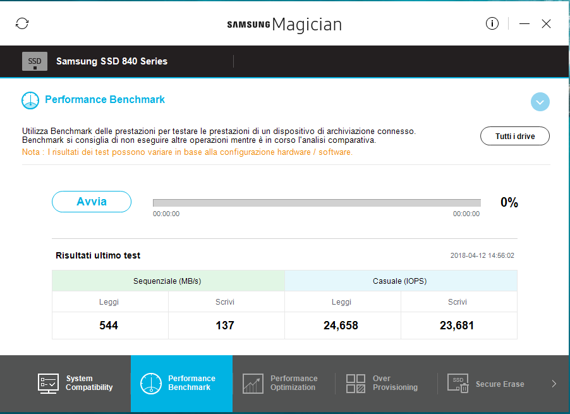Click the Performance Benchmark gauge icon in the heading
This screenshot has height=414, width=570.
(x=30, y=100)
